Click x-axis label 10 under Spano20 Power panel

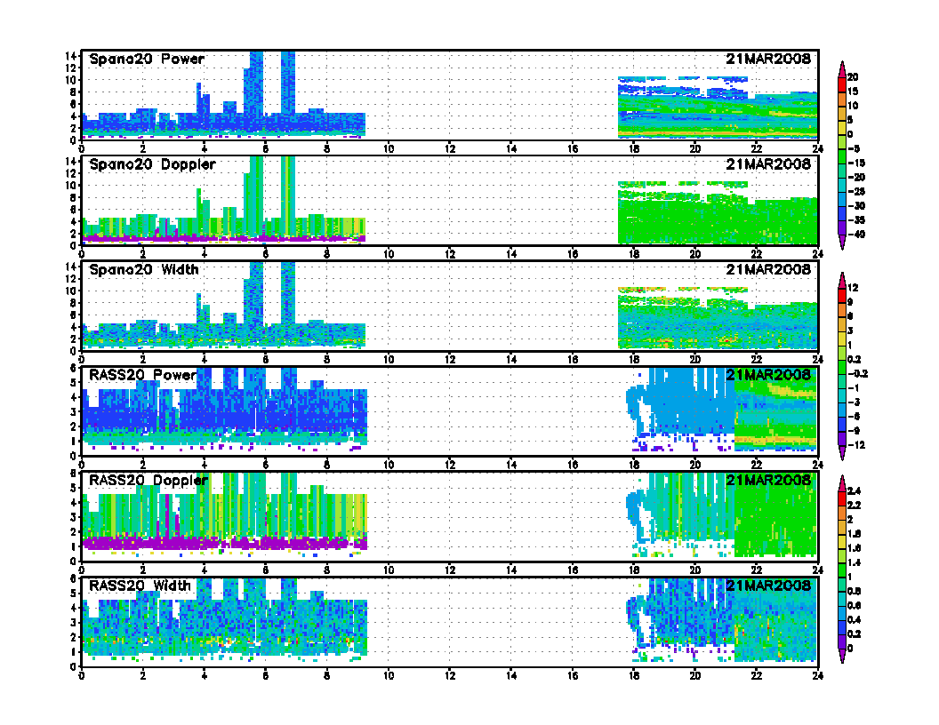click(x=389, y=149)
